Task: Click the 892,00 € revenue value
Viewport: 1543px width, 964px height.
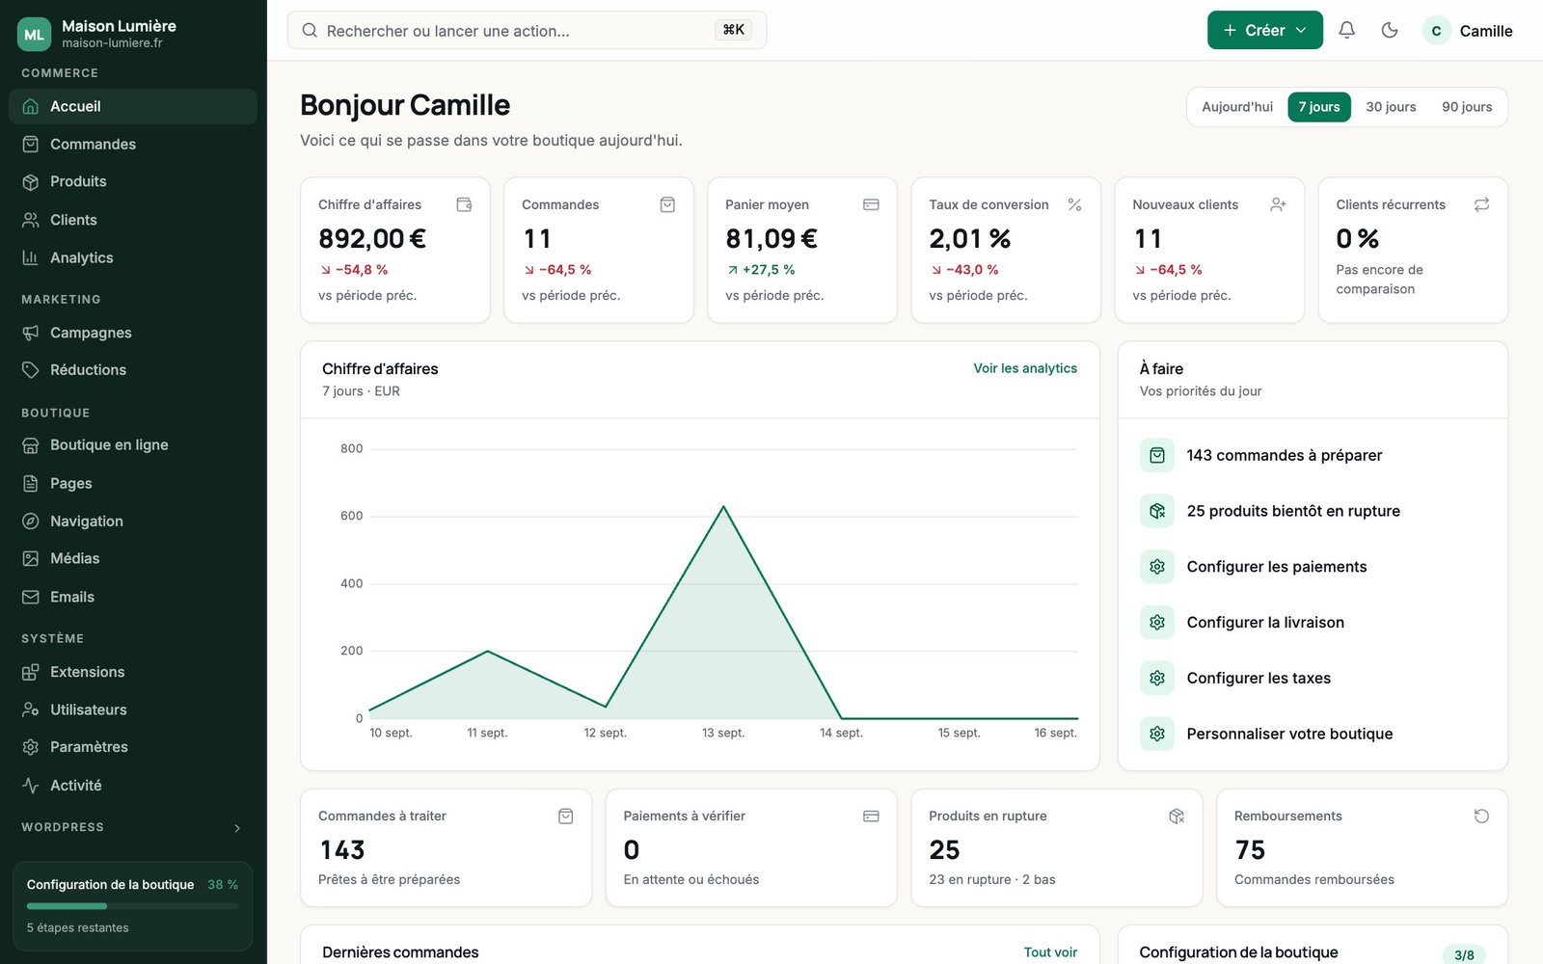Action: [372, 238]
